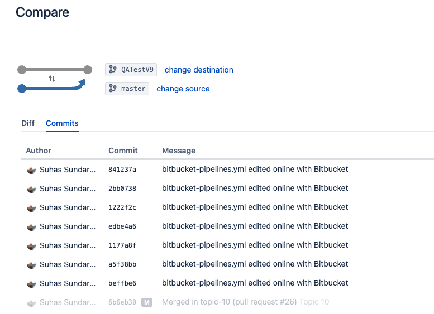This screenshot has height=314, width=434.
Task: Click the change source link
Action: (183, 89)
